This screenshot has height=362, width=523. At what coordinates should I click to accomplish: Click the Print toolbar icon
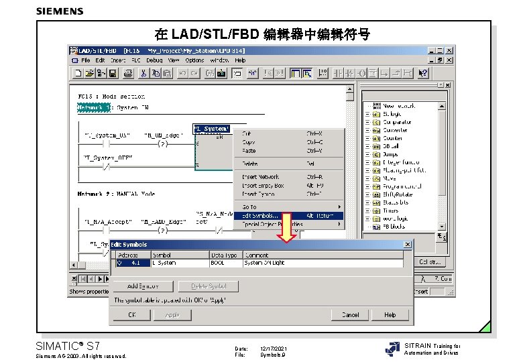pyautogui.click(x=128, y=73)
